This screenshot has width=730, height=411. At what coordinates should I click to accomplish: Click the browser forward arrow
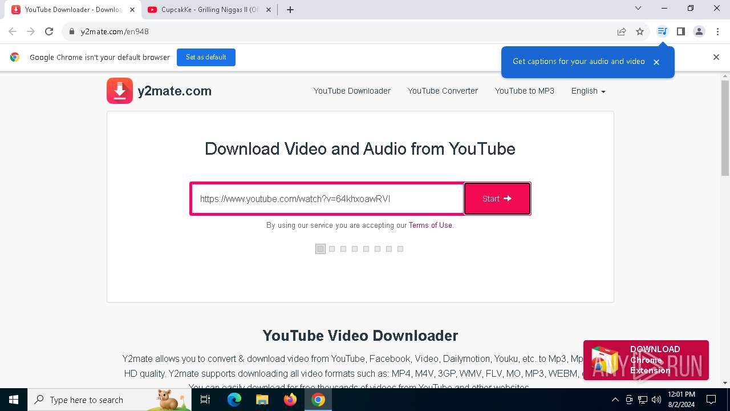pyautogui.click(x=31, y=31)
